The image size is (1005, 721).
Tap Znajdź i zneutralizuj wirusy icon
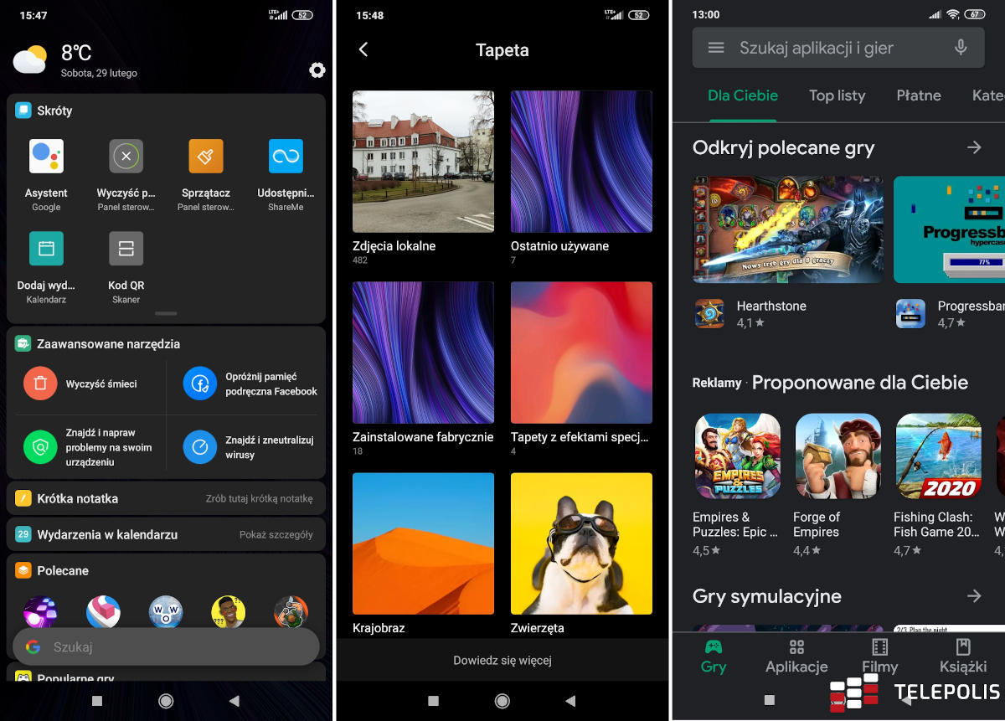tap(199, 447)
